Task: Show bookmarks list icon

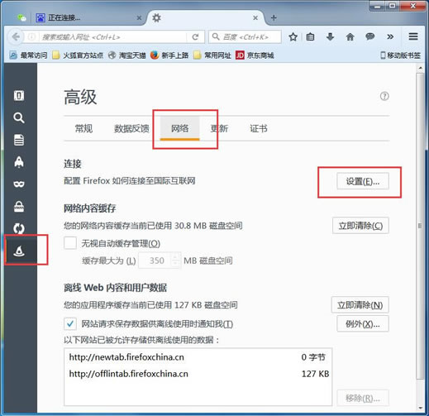Action: [310, 36]
